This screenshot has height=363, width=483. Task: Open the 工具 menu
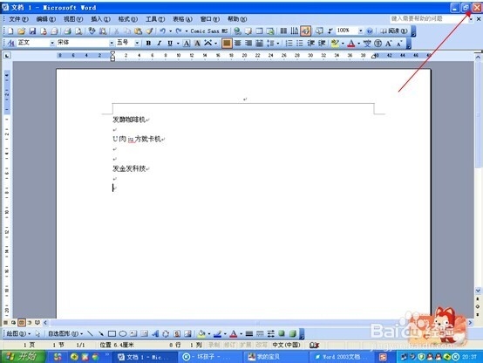[155, 19]
